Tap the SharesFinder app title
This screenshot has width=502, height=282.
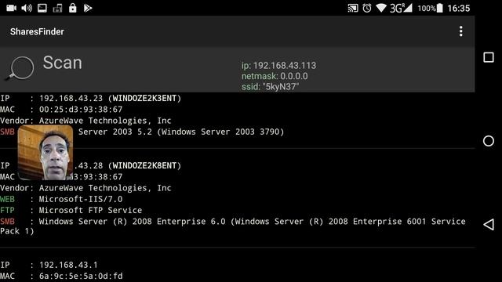click(37, 31)
